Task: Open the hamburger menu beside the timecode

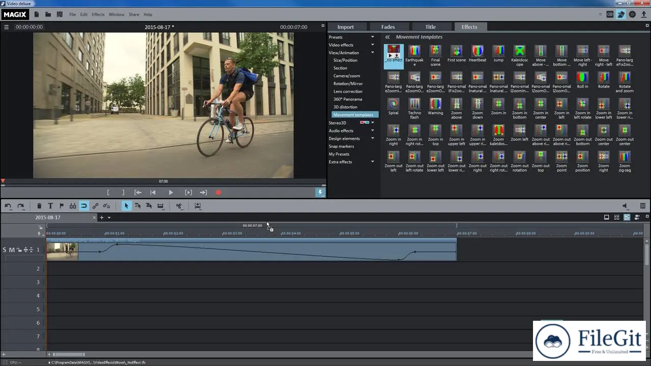Action: (7, 27)
